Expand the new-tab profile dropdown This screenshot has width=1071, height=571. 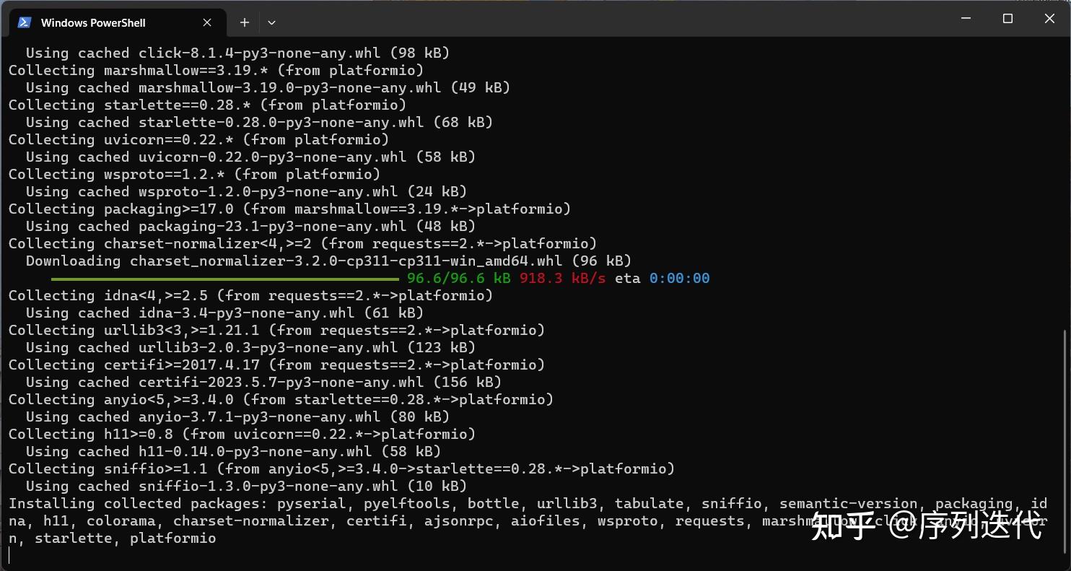[271, 22]
